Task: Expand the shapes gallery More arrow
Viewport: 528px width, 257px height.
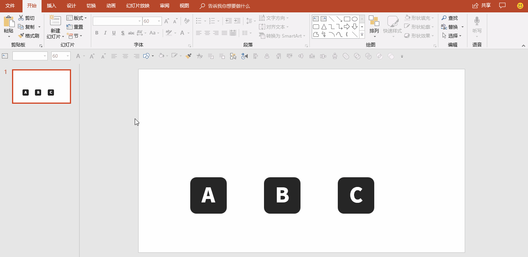Action: tap(362, 34)
